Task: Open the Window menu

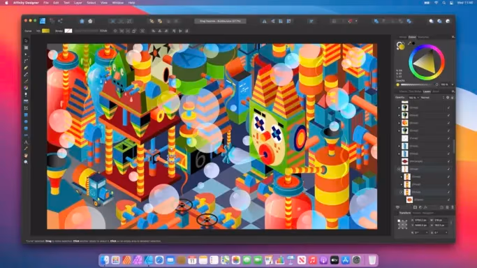Action: click(x=118, y=3)
